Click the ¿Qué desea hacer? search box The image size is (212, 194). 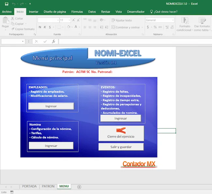pos(164,12)
